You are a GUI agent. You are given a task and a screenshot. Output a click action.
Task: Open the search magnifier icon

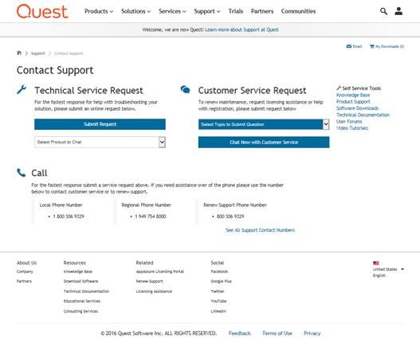point(383,11)
